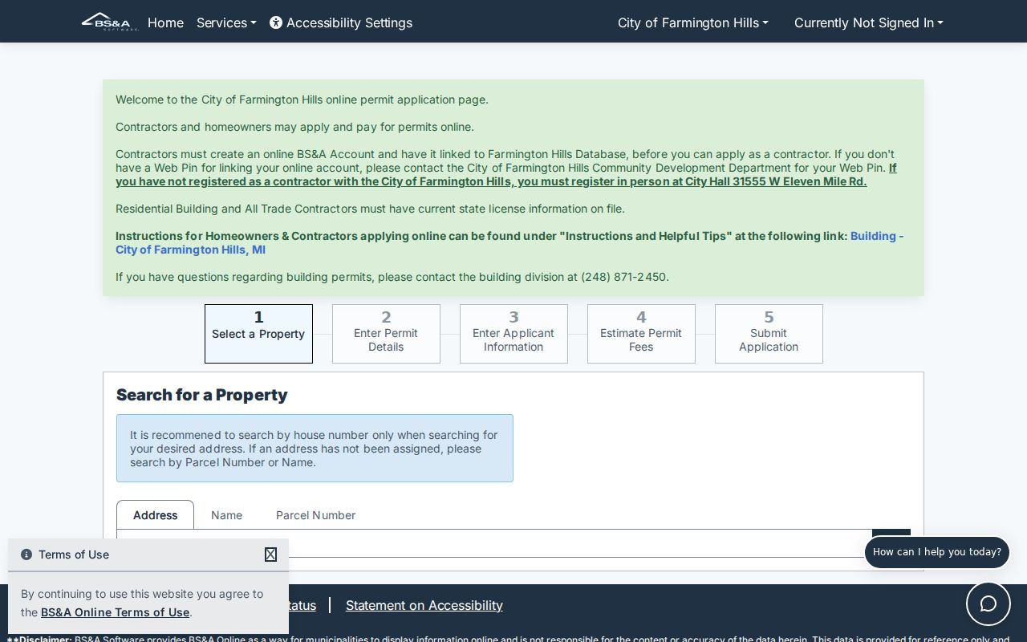Click 'How can I help you today?' bubble
The width and height of the screenshot is (1027, 642).
937,552
